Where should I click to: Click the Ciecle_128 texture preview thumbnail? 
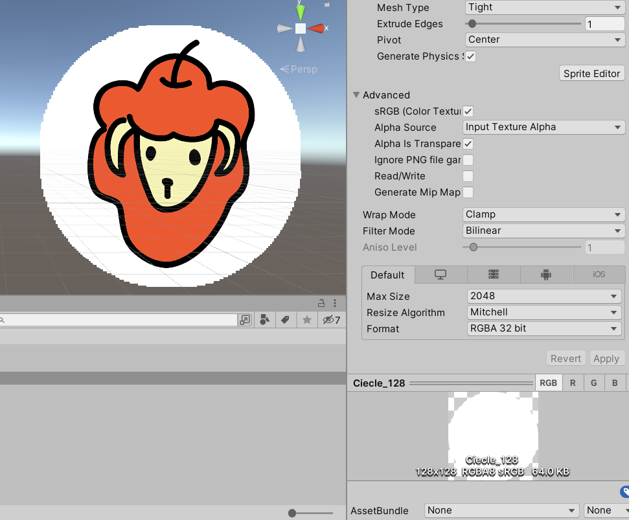coord(493,436)
